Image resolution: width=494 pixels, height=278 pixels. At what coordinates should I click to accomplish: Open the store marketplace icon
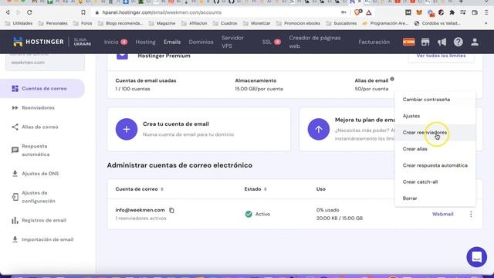tap(425, 42)
